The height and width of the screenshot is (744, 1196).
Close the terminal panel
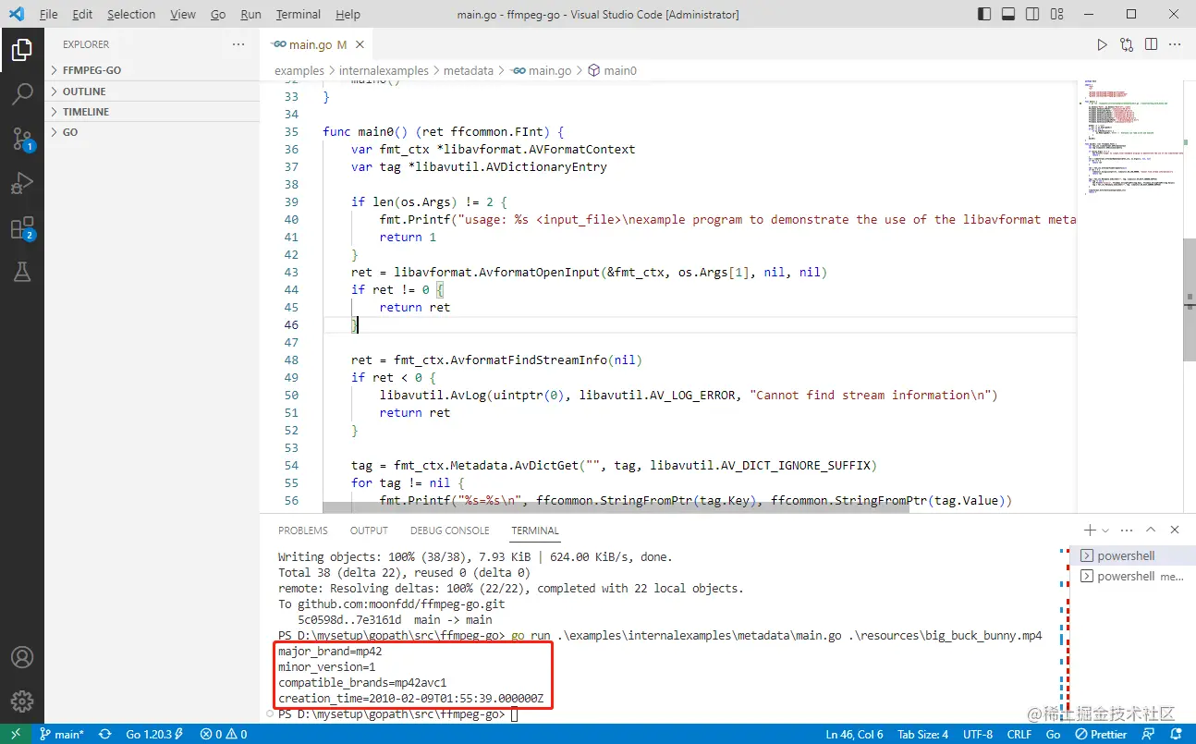[1175, 531]
